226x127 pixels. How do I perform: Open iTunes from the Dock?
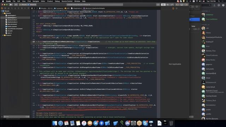84,123
